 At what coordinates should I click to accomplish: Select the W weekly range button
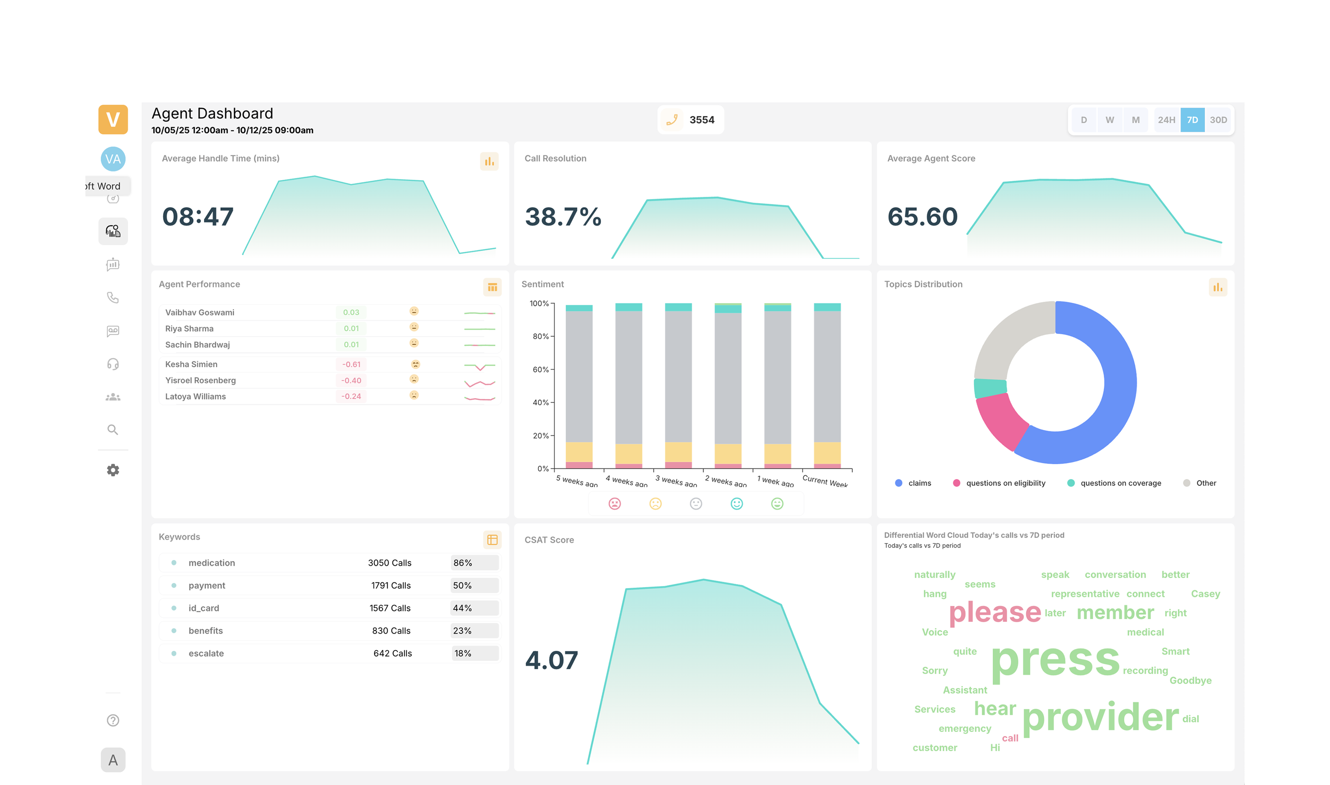pos(1109,120)
